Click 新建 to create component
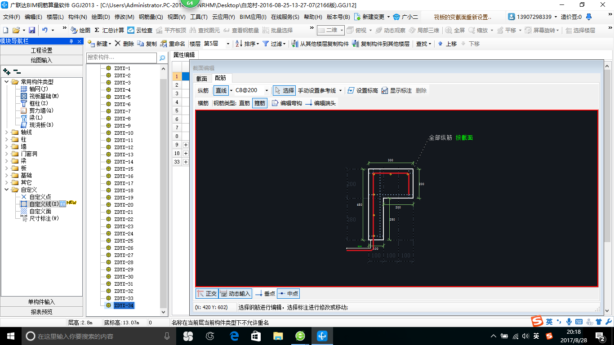Viewport: 614px width, 345px height. coord(99,44)
